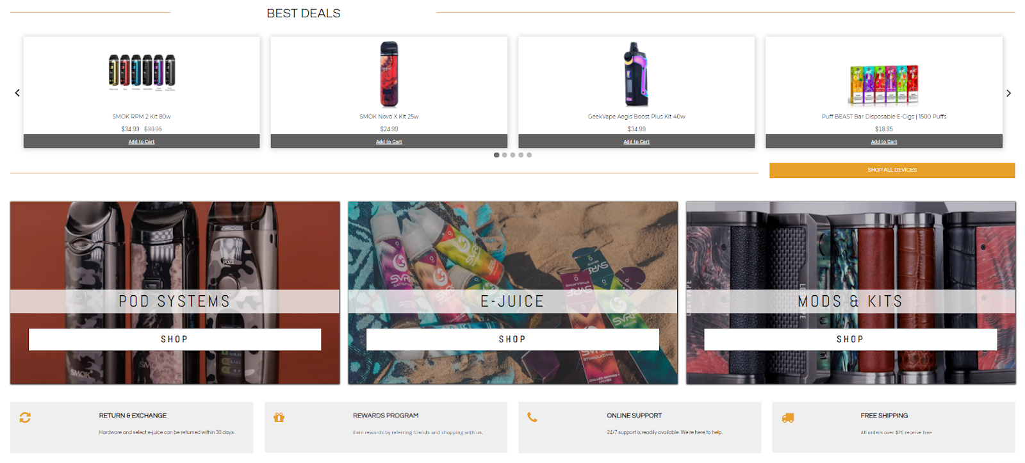1025x463 pixels.
Task: Add SMOK RPM 2 Kit to cart
Action: click(x=142, y=142)
